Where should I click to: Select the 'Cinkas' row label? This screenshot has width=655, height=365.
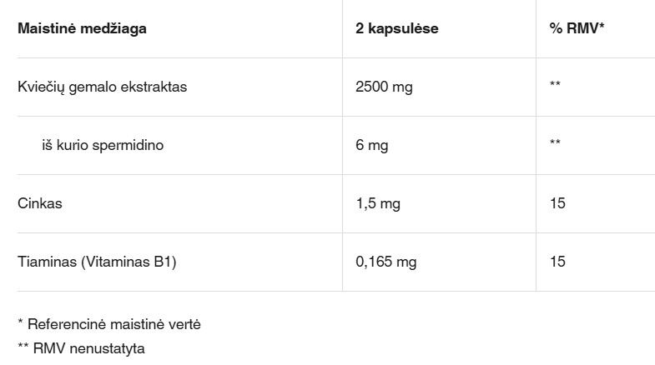coord(40,203)
